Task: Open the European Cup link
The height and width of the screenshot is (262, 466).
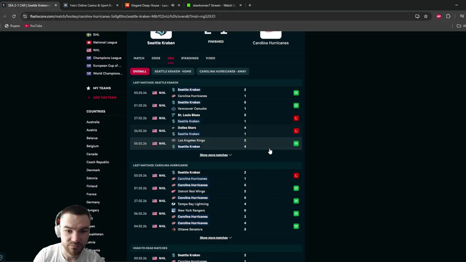Action: point(107,65)
